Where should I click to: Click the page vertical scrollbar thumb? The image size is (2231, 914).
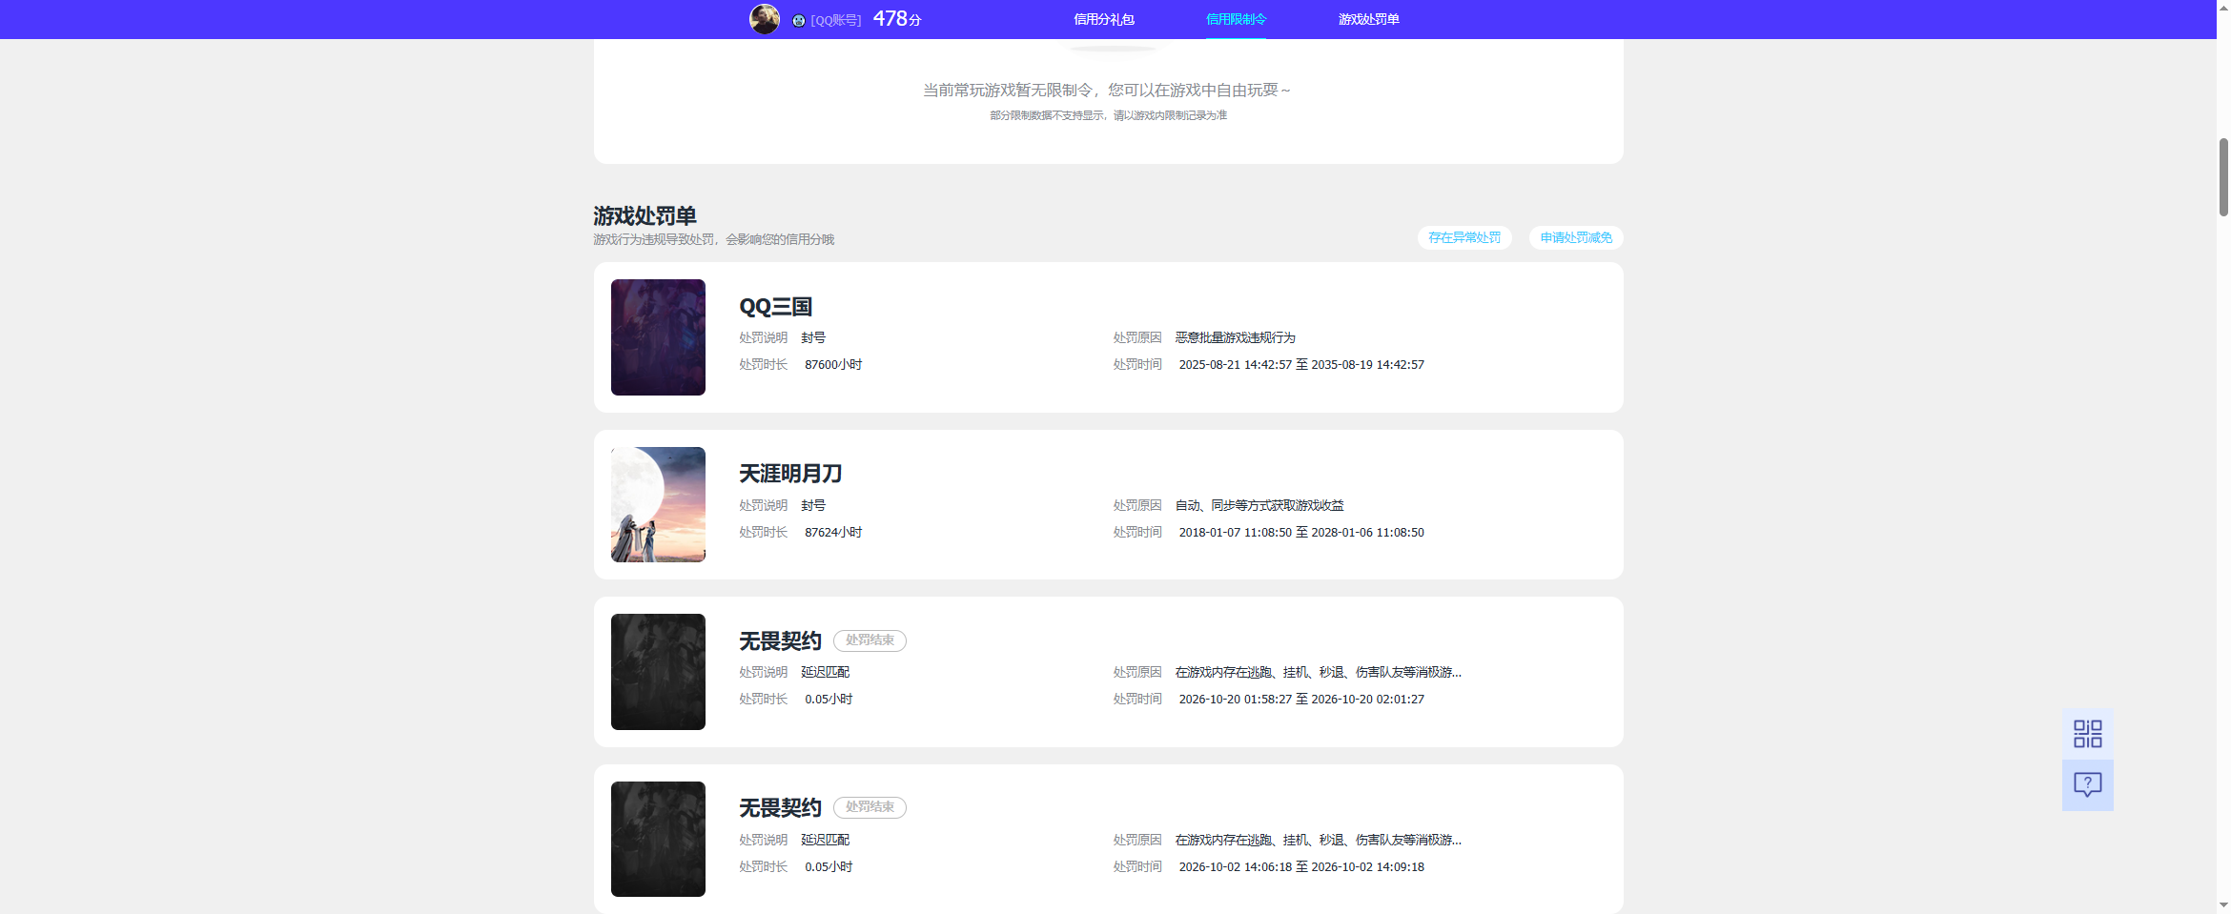[2223, 177]
